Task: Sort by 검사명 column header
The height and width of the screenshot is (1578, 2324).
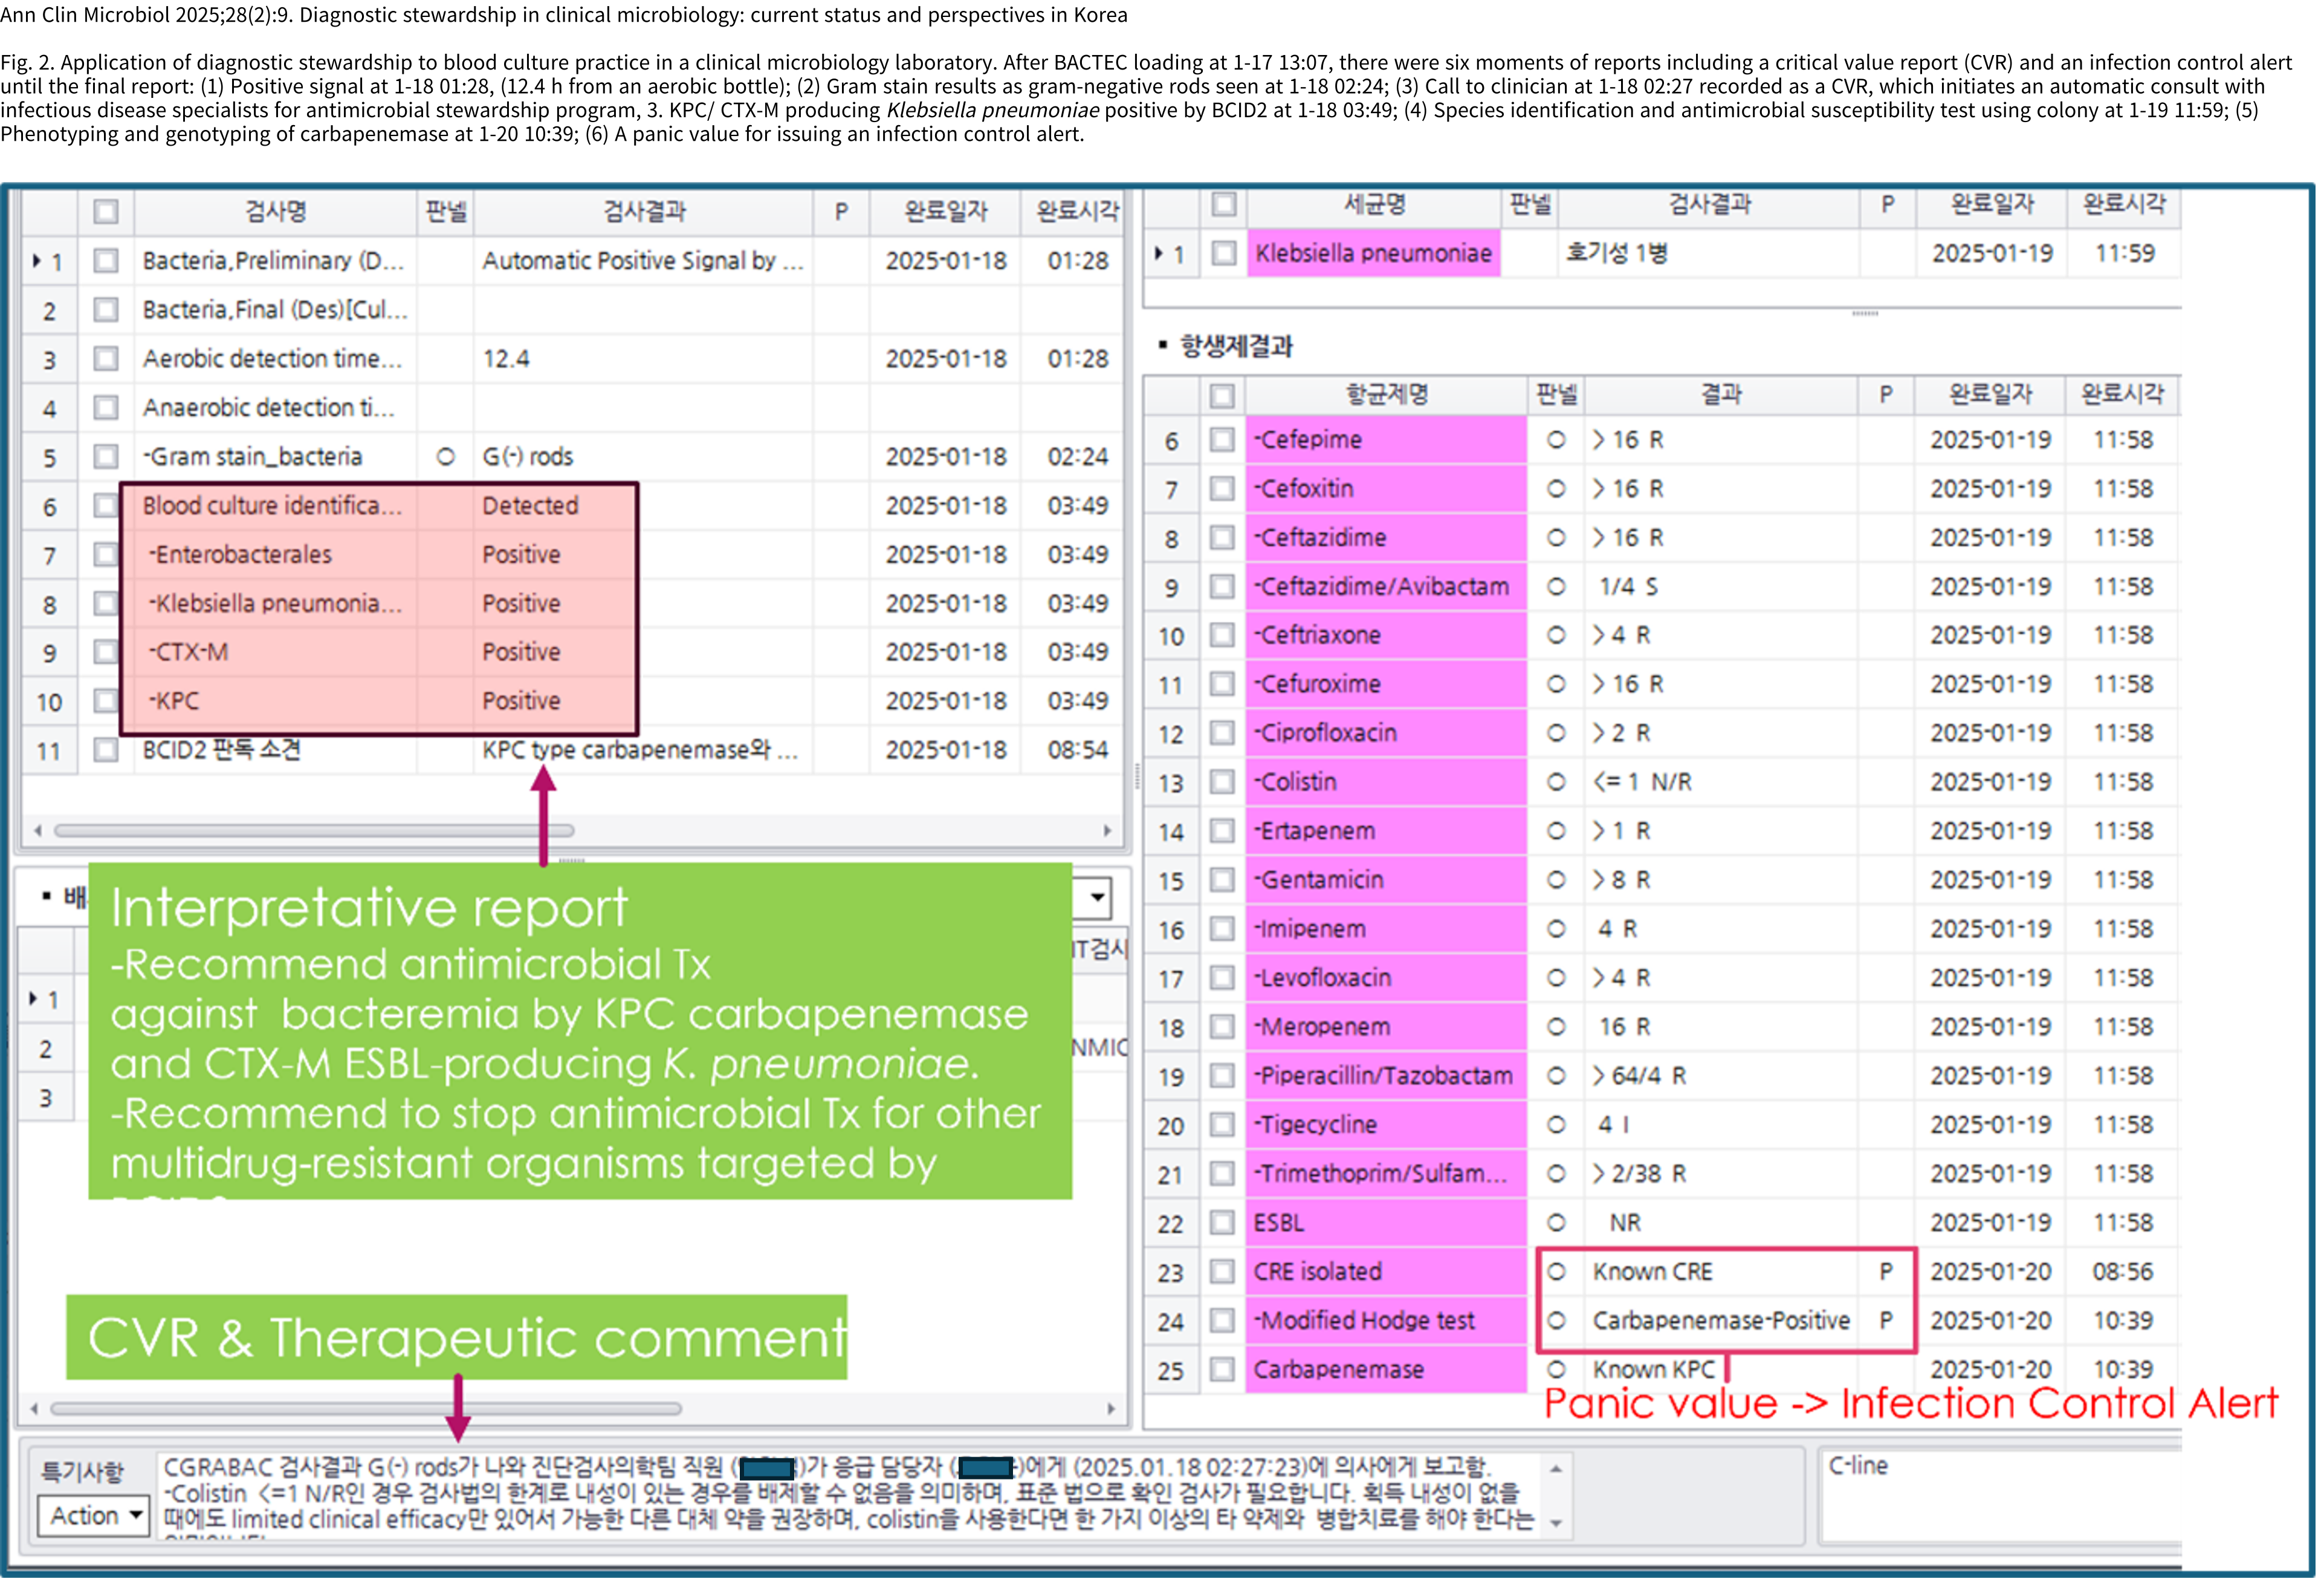Action: coord(276,211)
